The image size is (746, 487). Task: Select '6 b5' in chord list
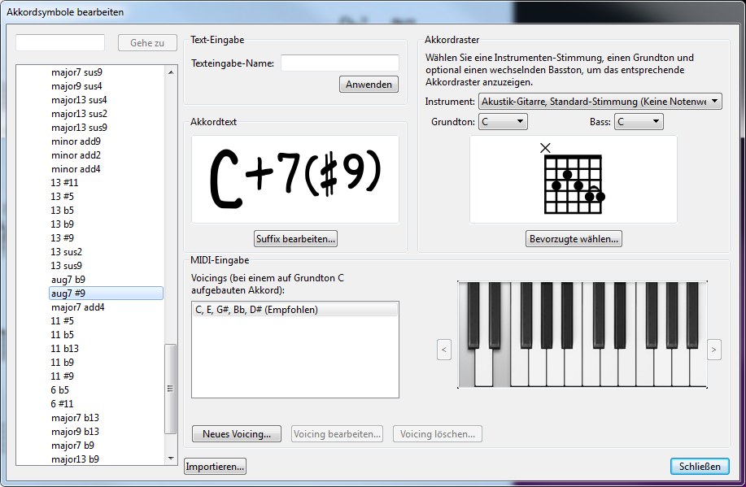(60, 389)
